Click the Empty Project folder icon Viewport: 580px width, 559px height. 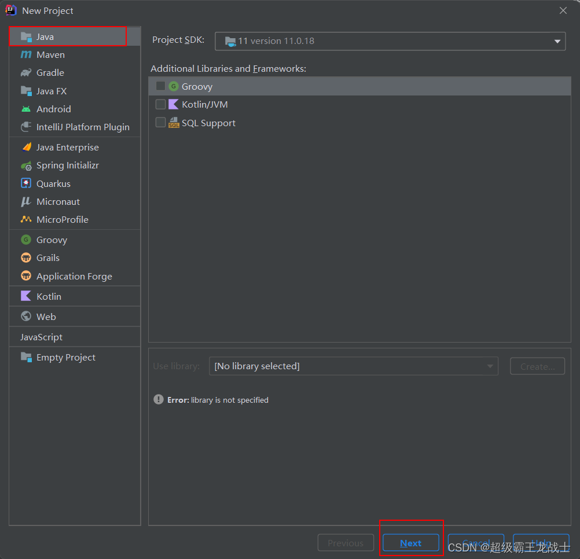pos(26,357)
